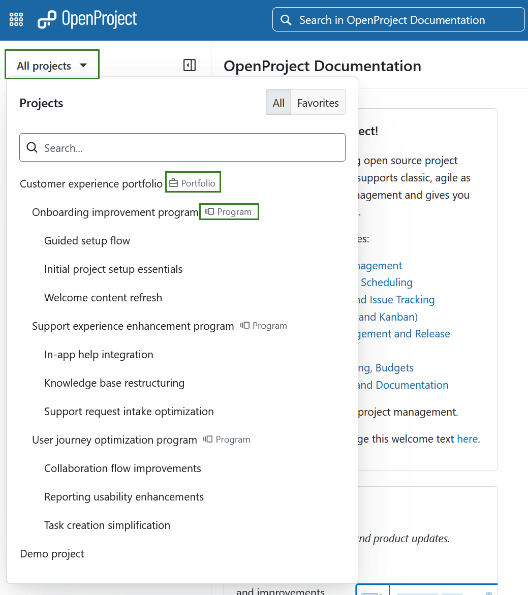Click the Program badge beside Support experience enhancement program

pos(263,326)
